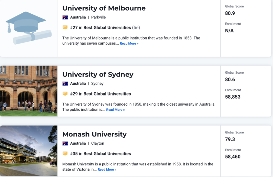273x177 pixels.
Task: Click the Australian flag beside Sydney location
Action: tap(65, 84)
